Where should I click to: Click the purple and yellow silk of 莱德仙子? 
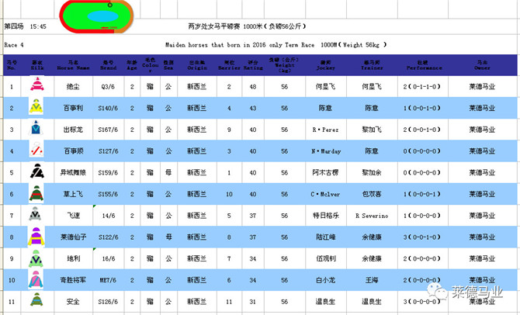(36, 236)
